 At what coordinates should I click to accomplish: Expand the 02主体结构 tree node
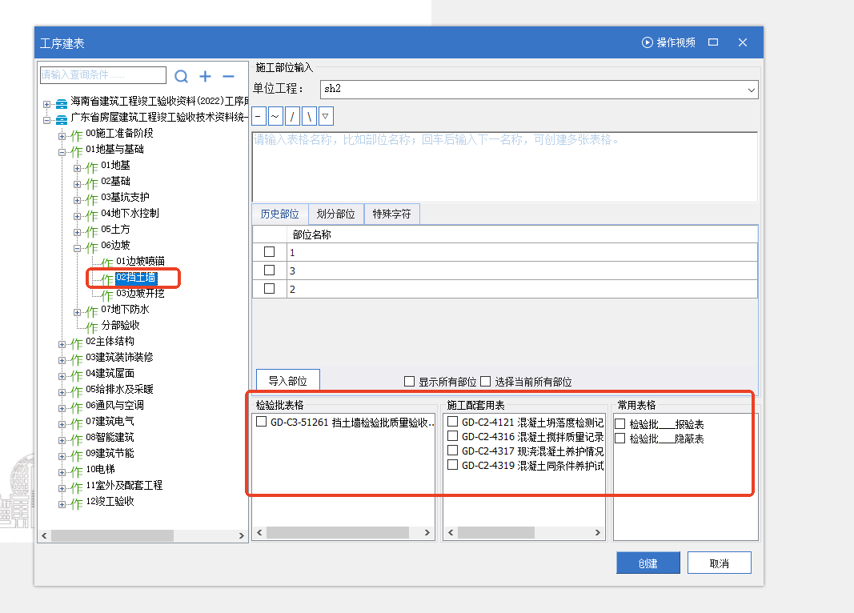[62, 343]
